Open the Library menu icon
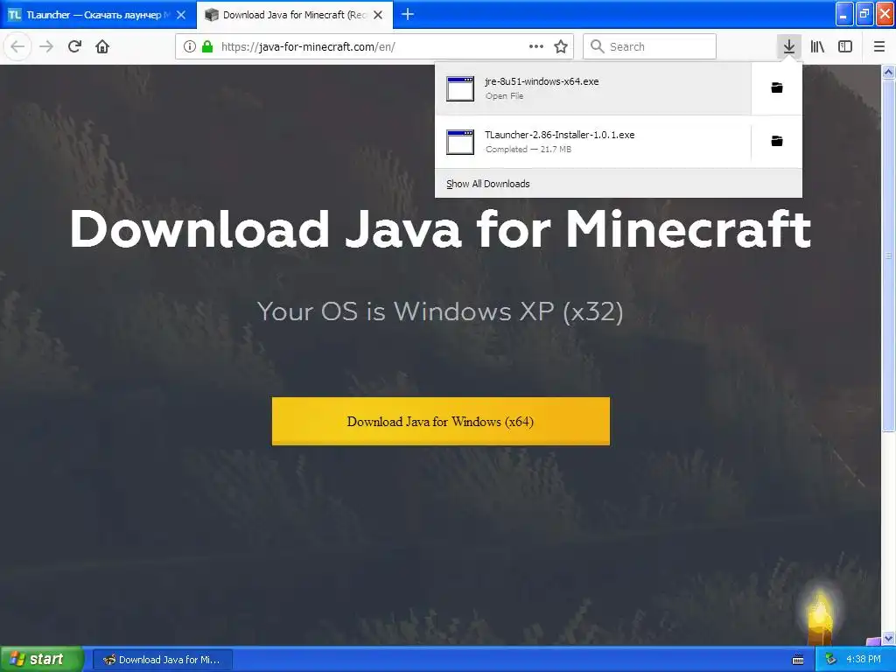This screenshot has height=672, width=896. coord(817,46)
